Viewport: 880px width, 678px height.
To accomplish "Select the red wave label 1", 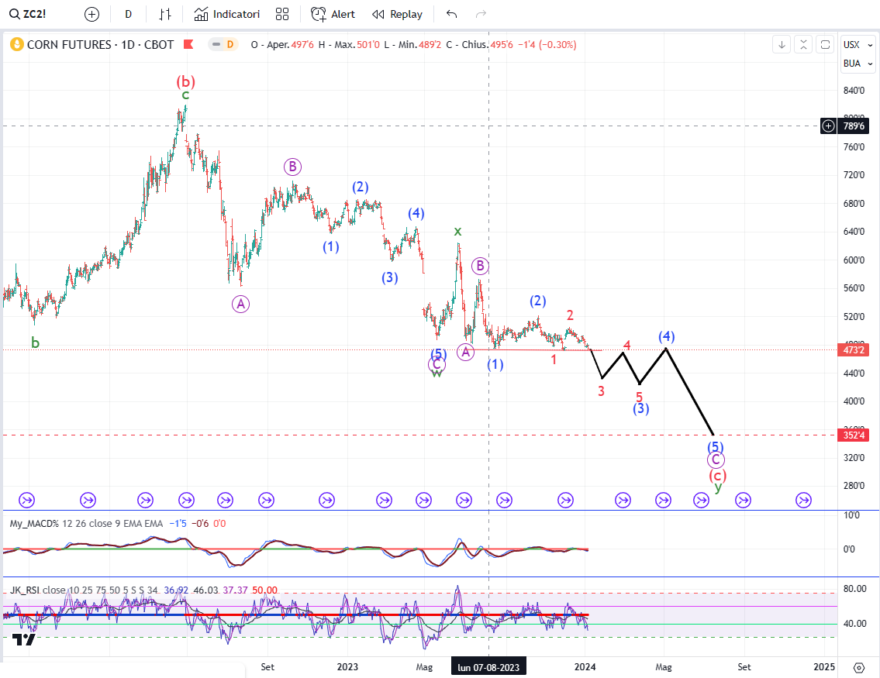I will click(554, 360).
